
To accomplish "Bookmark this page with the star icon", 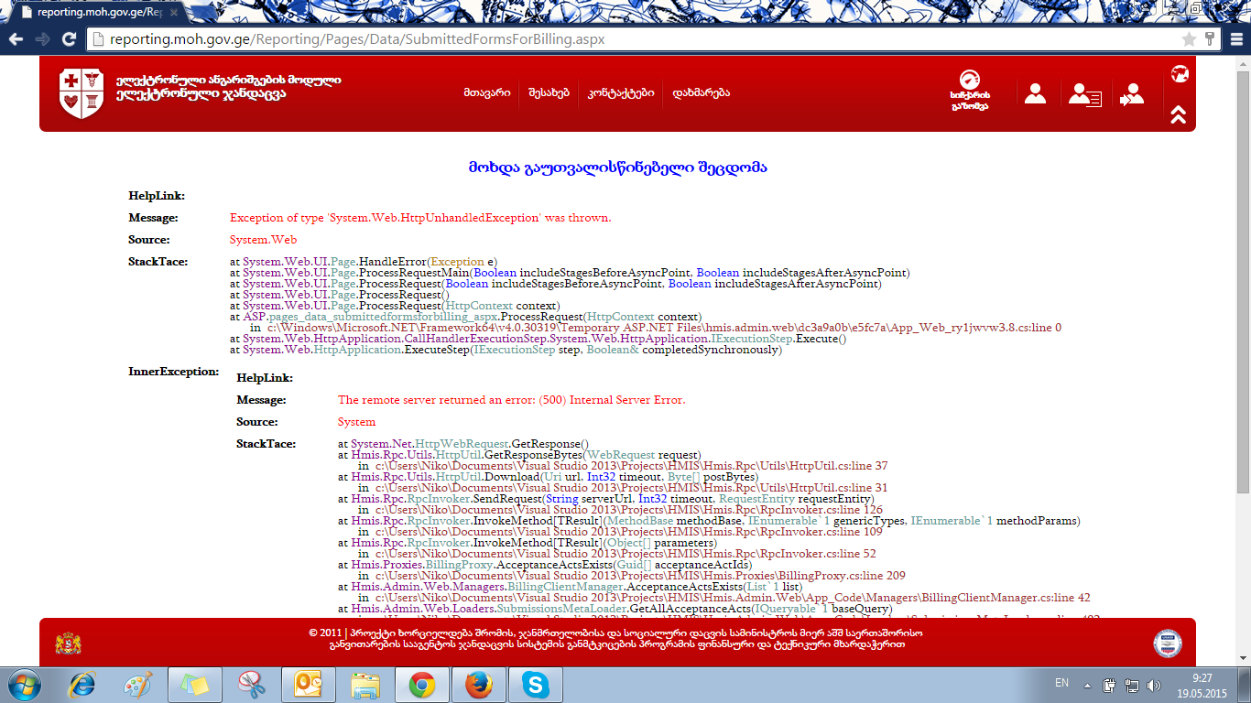I will click(x=1189, y=39).
